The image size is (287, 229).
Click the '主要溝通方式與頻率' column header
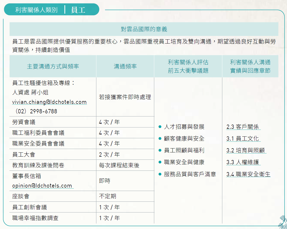point(53,66)
